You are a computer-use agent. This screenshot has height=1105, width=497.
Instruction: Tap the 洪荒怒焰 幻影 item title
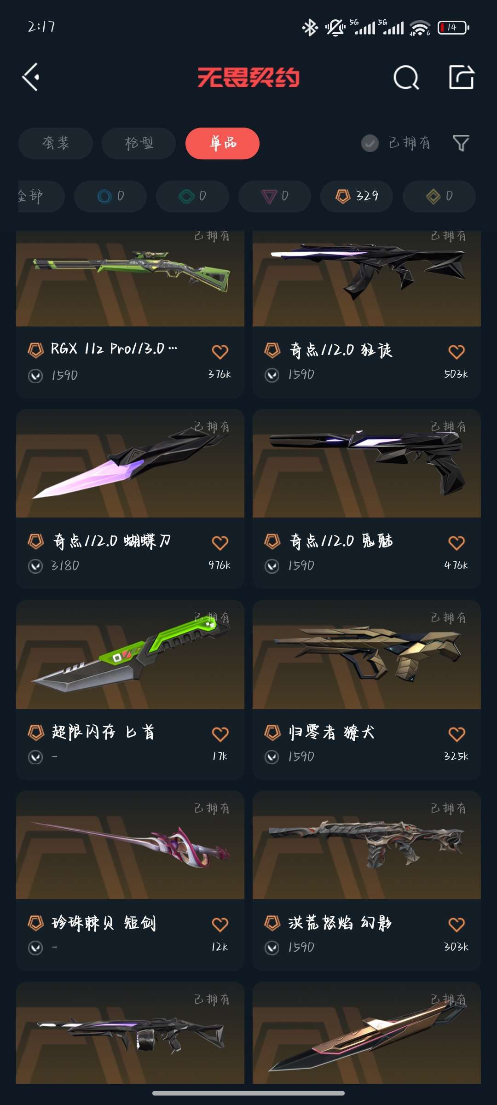coord(340,923)
